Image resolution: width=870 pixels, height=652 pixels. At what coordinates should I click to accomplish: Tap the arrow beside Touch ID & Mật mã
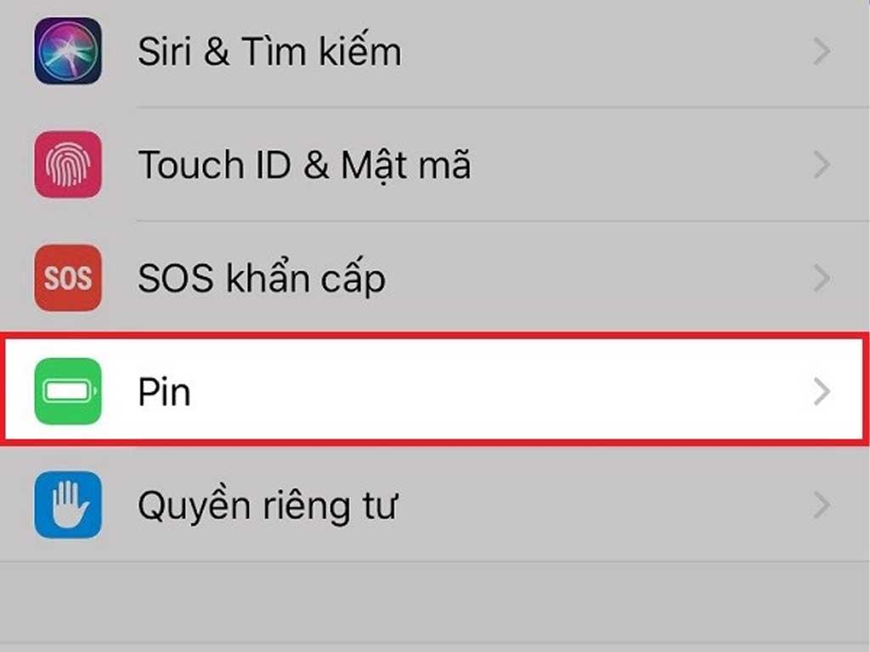(x=820, y=165)
